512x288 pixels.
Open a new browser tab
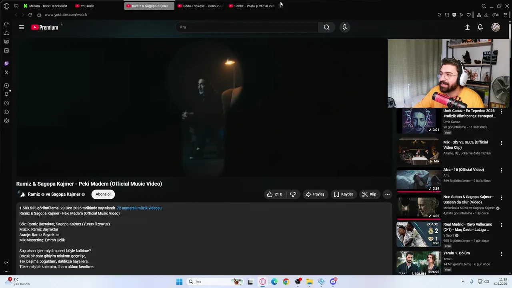point(281,6)
